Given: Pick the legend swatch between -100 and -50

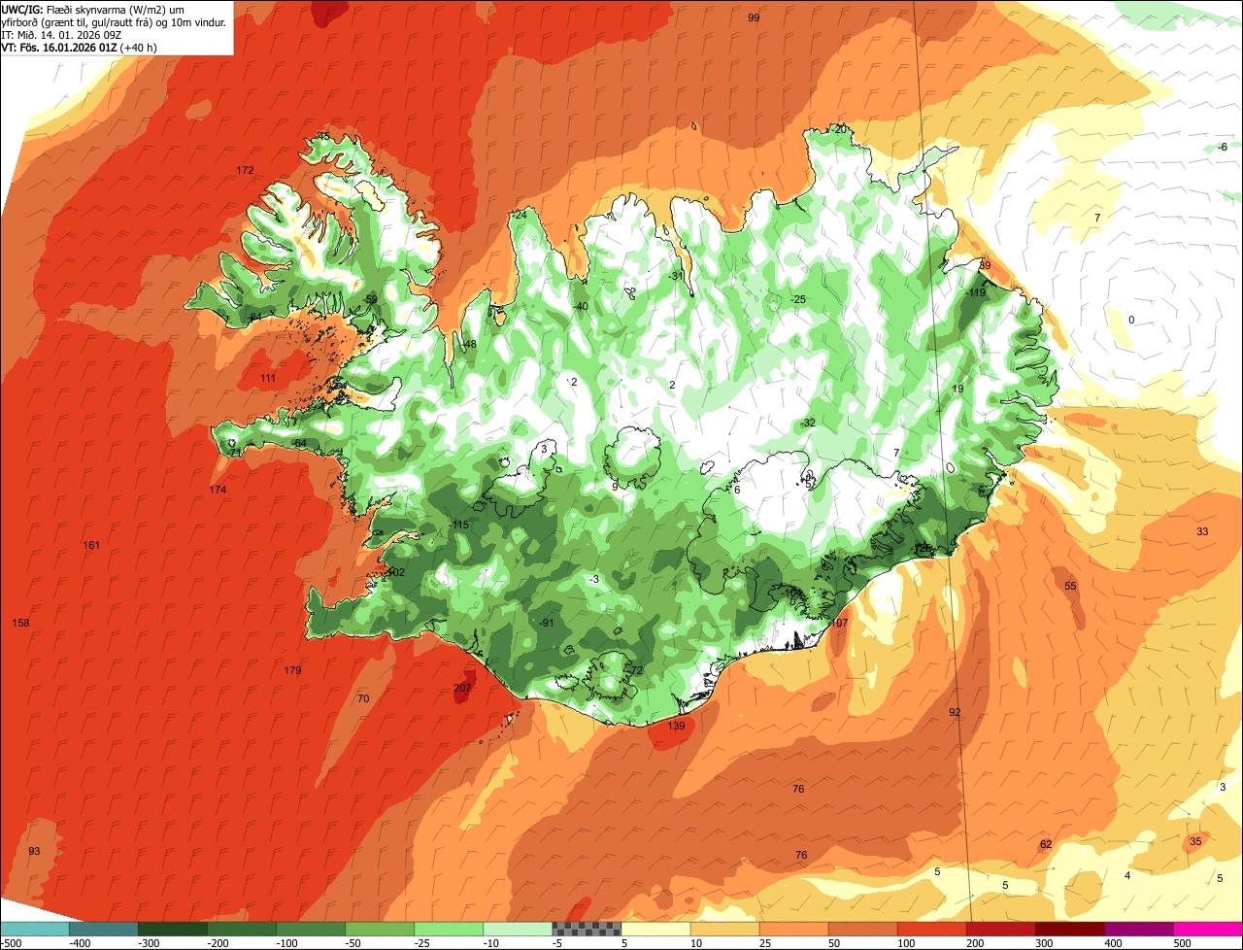Looking at the screenshot, I should pos(311,929).
